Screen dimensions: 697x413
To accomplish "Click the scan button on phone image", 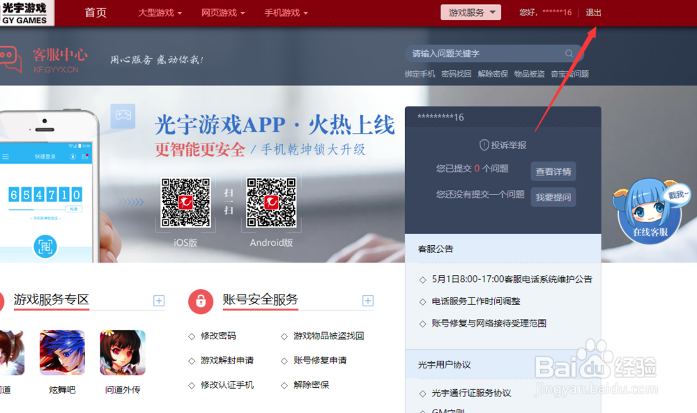I will (45, 247).
